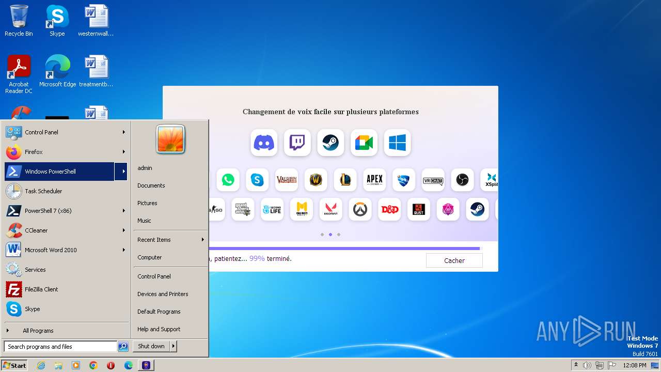Image resolution: width=661 pixels, height=372 pixels.
Task: Open Opera browser from the taskbar
Action: point(111,365)
